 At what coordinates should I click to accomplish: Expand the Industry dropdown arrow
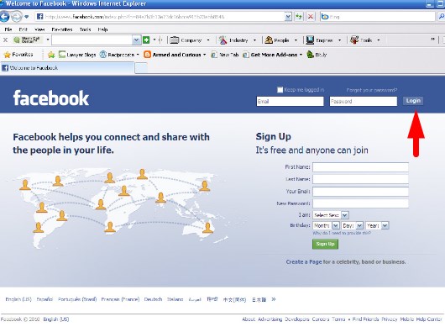[x=254, y=40]
